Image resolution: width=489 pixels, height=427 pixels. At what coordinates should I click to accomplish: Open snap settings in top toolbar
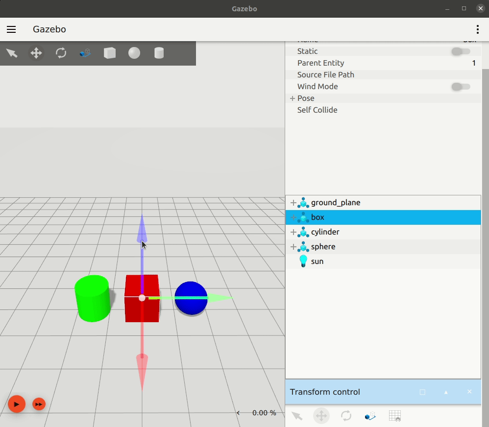(x=85, y=53)
